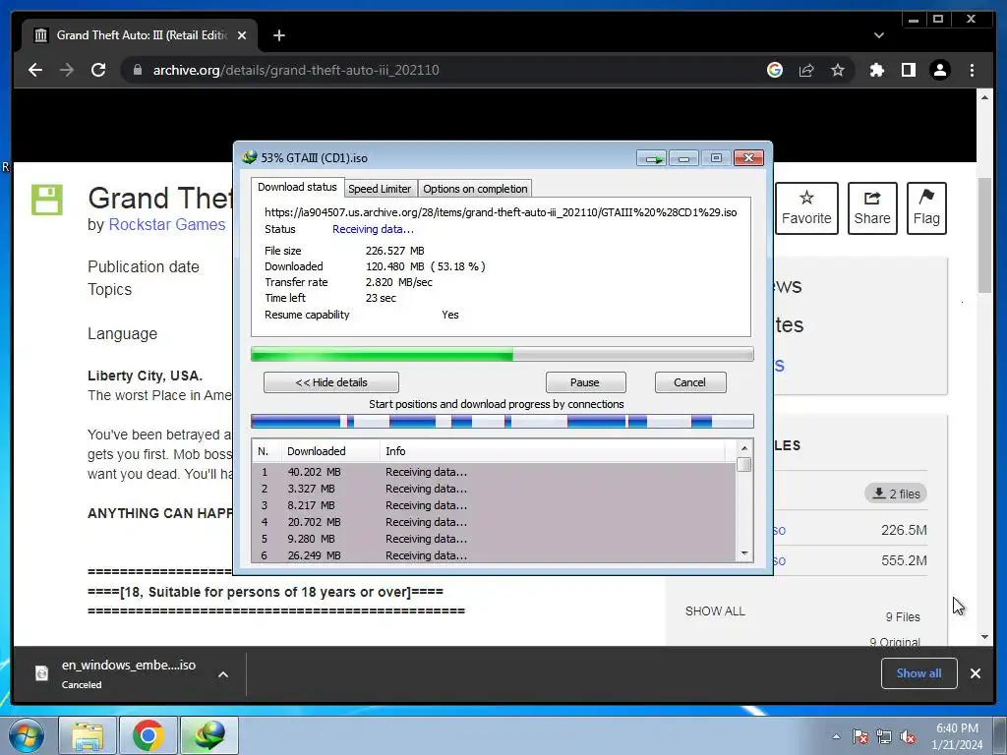The width and height of the screenshot is (1007, 755).
Task: Open the Chrome profile avatar
Action: pos(939,70)
